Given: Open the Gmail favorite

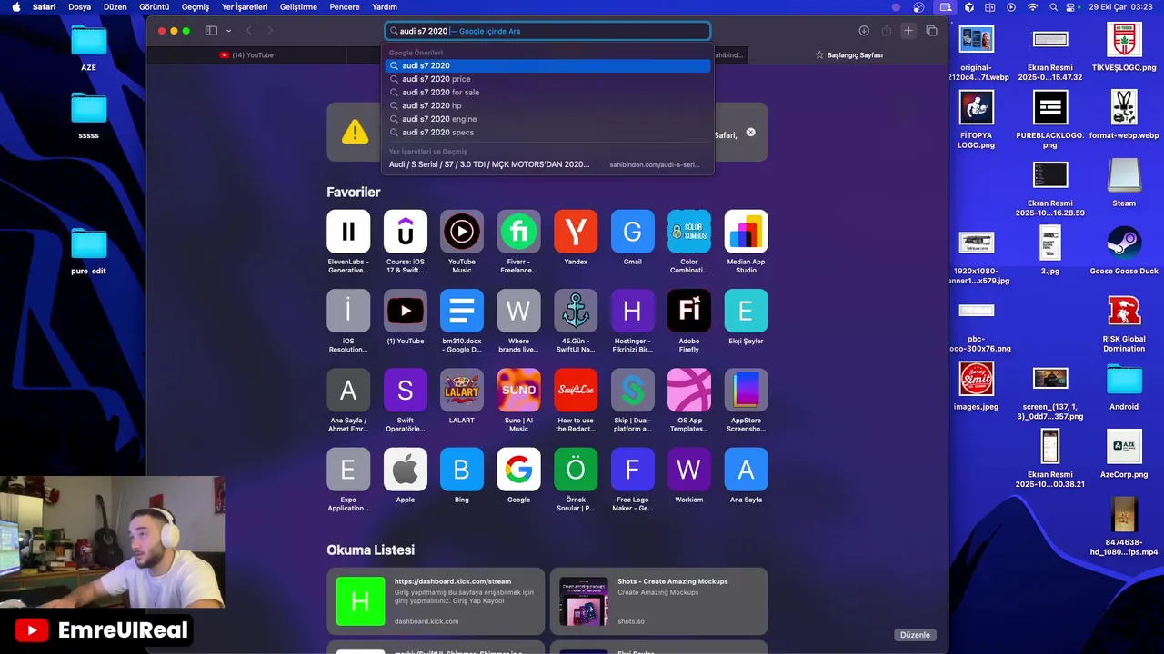Looking at the screenshot, I should pos(632,231).
